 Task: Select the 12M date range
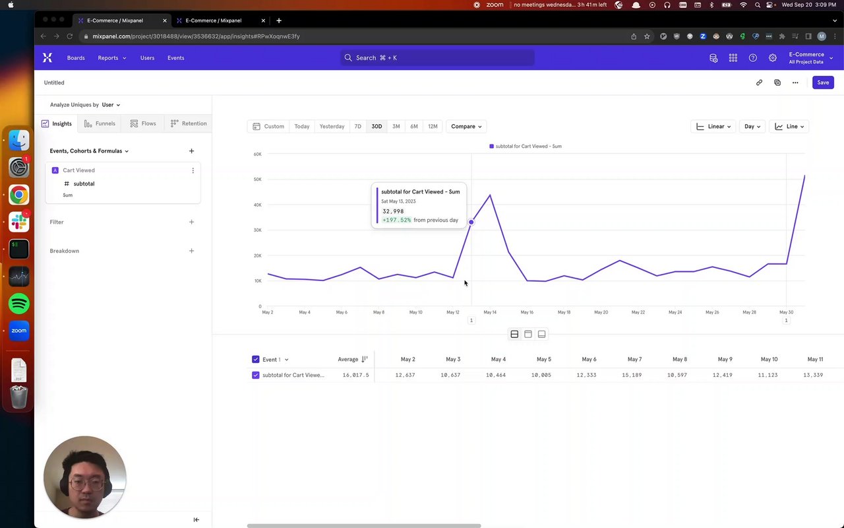tap(433, 127)
